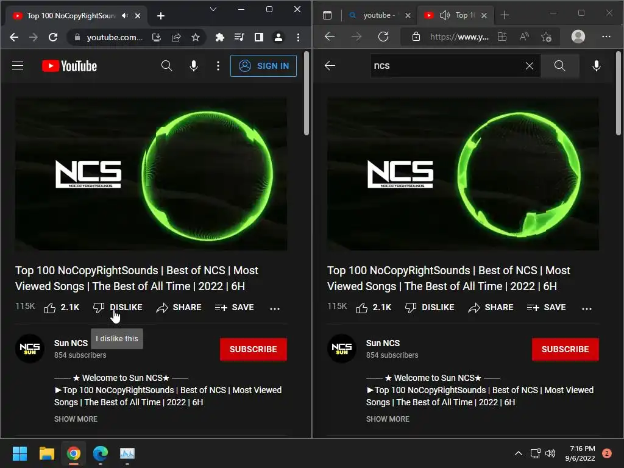Screen dimensions: 624x468
Task: Click Chrome page scrollbar
Action: tap(307, 93)
